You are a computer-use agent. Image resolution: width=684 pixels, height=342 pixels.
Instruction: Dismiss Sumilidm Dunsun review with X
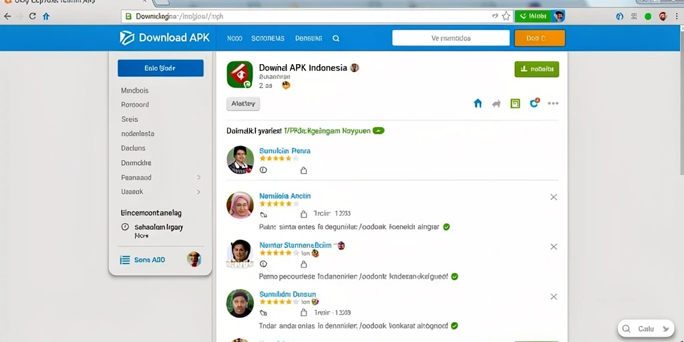point(554,297)
